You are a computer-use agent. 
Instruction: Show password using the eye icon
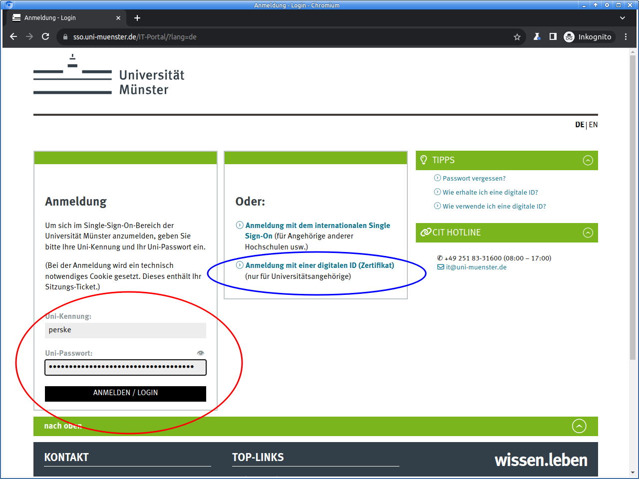tap(201, 353)
